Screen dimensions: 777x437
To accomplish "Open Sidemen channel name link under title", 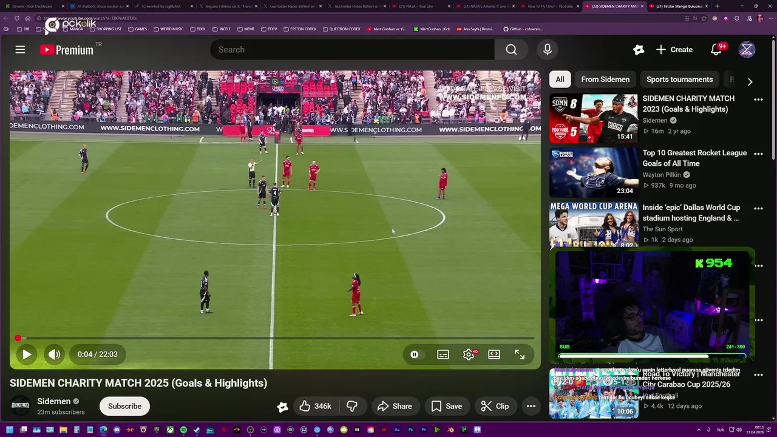I will (54, 401).
